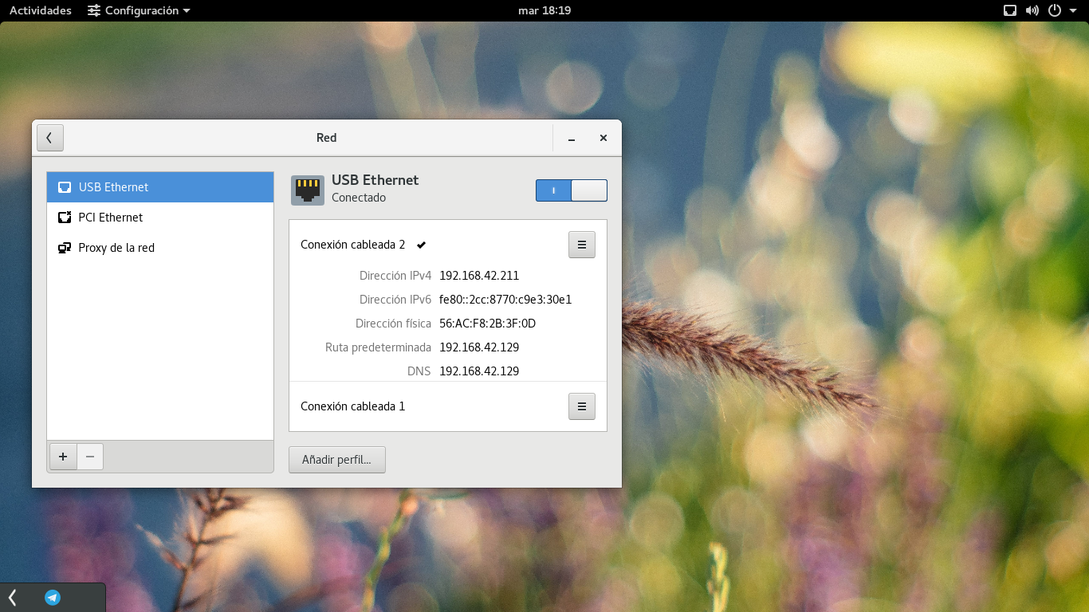Click IPv6 address fe80::2cc:8770:c9e3:30e1
Image resolution: width=1089 pixels, height=612 pixels.
(505, 300)
